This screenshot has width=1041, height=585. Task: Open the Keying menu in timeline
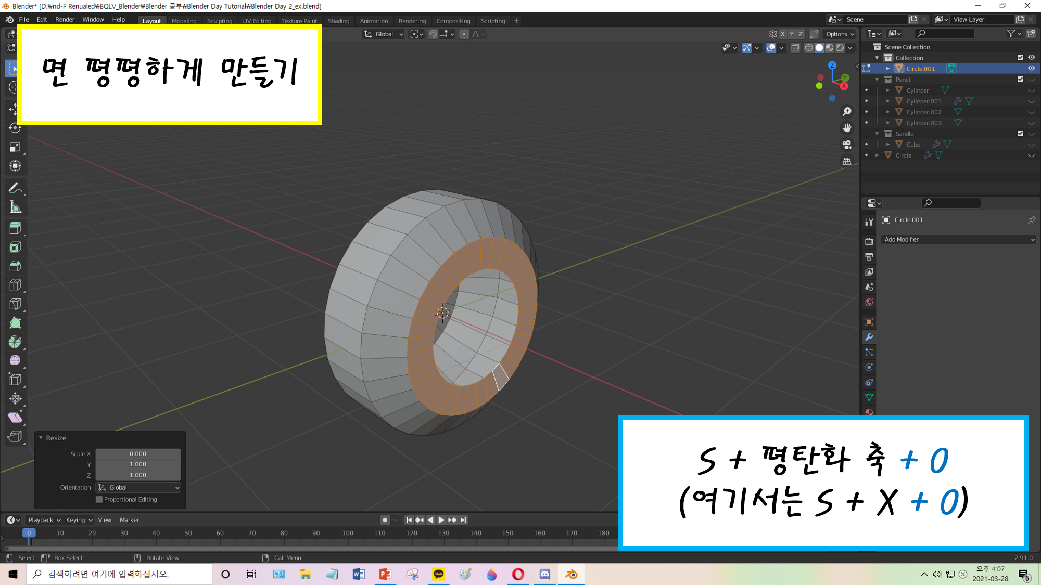point(79,520)
